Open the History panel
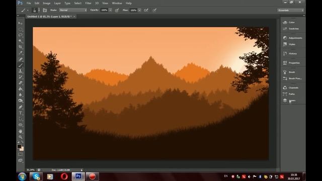Screen dimensions: 322x181 pyautogui.click(x=293, y=54)
